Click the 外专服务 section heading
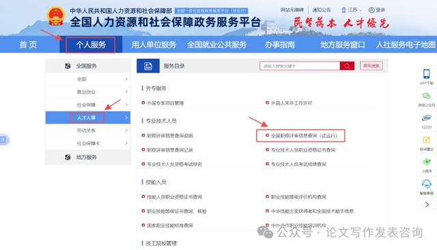 click(x=156, y=88)
